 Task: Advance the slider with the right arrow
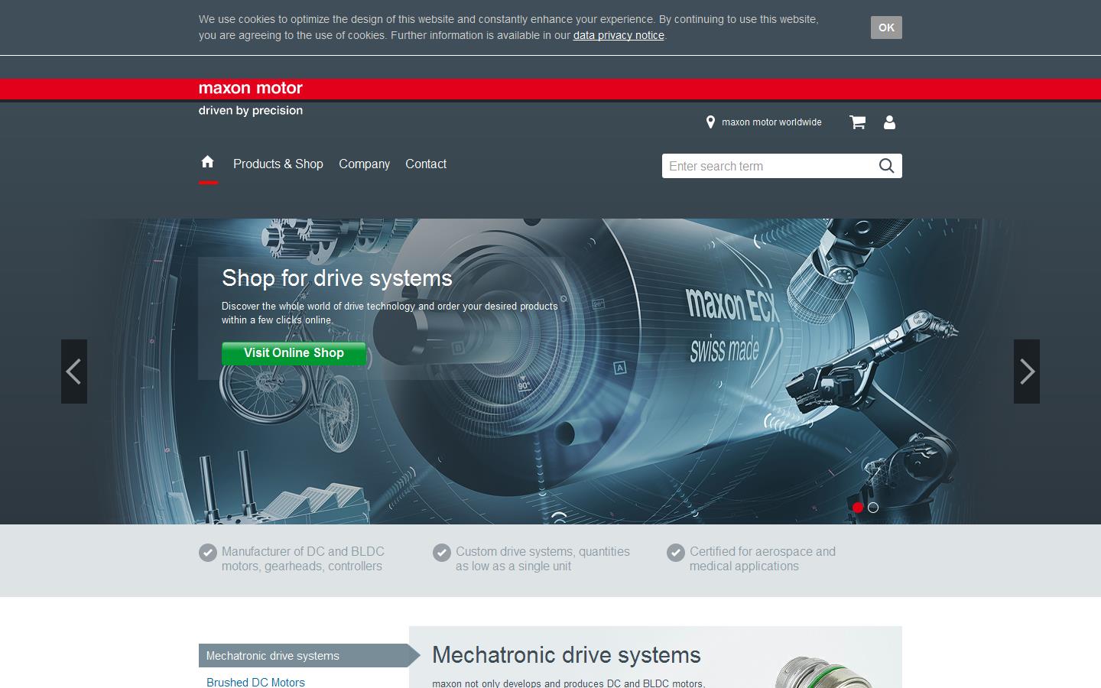pyautogui.click(x=1026, y=372)
